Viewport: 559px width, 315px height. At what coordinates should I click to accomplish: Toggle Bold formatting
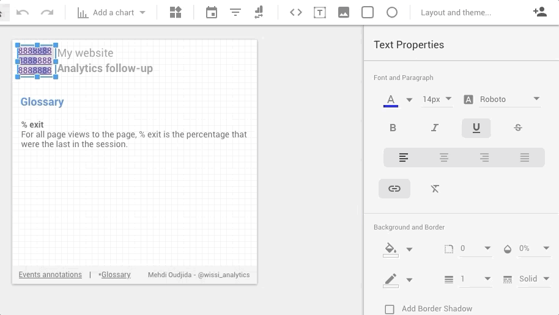click(393, 128)
